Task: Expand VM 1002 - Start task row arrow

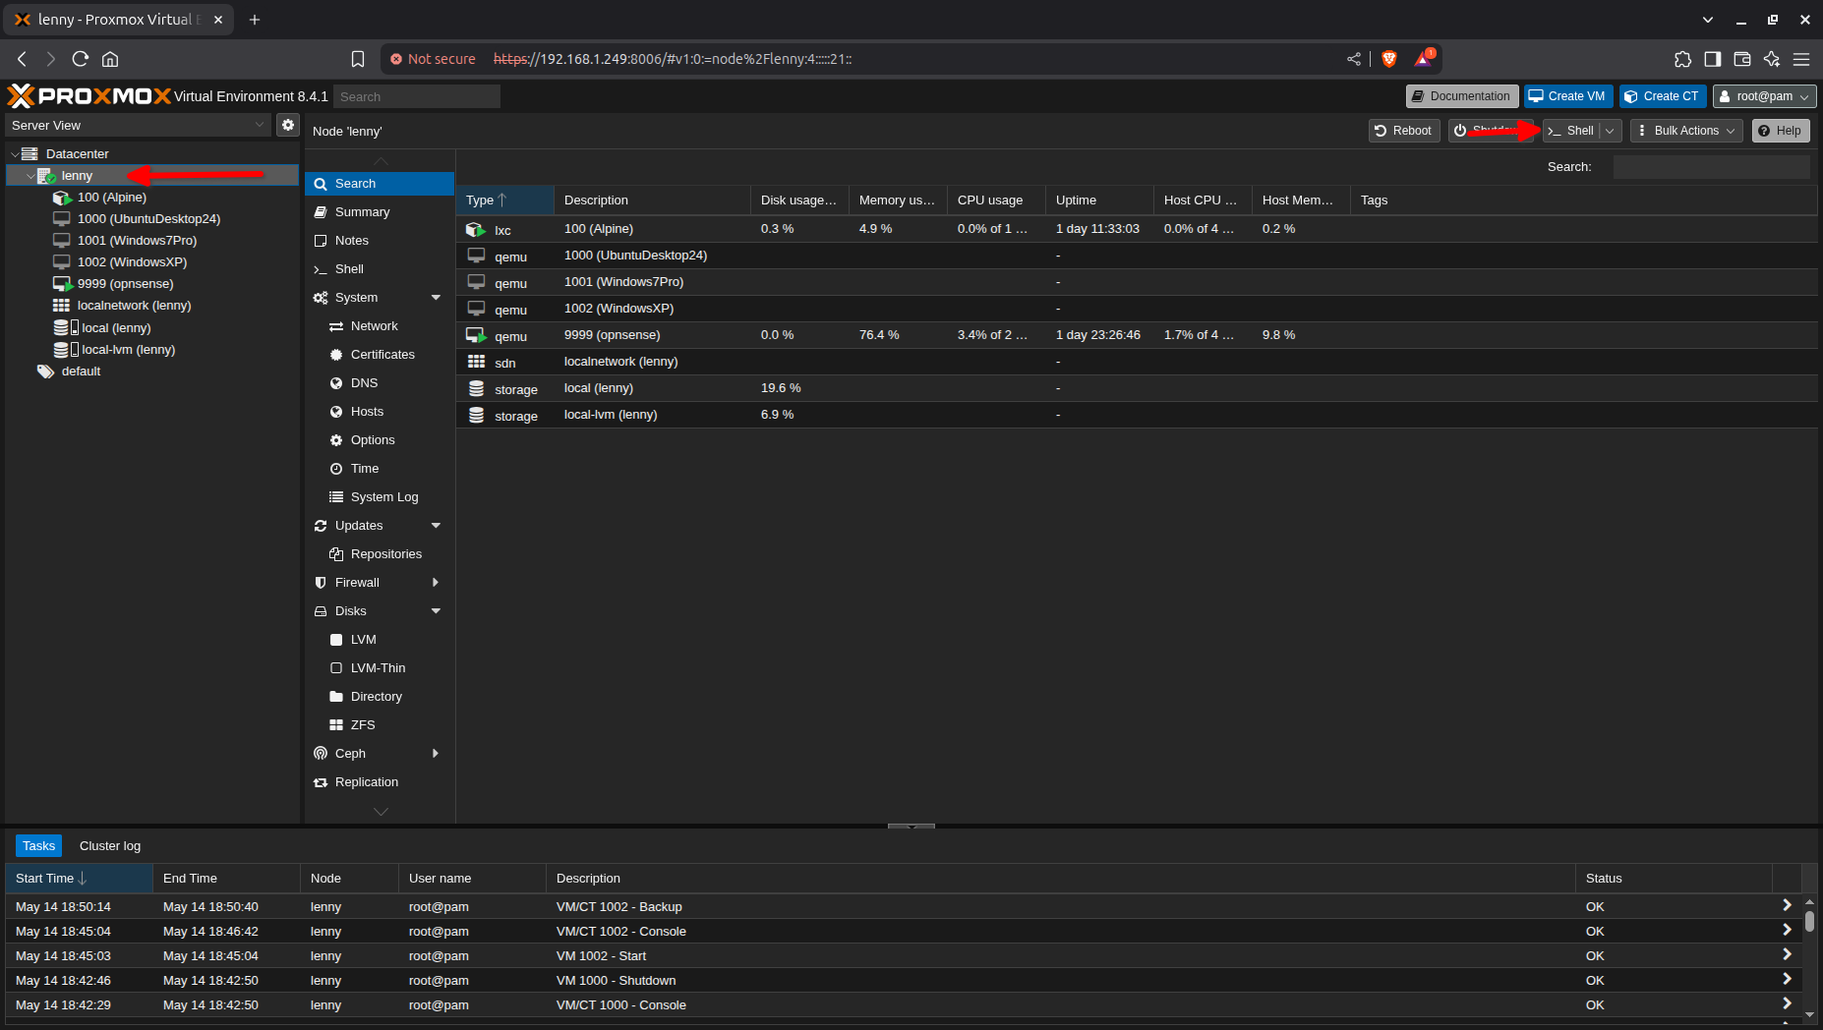Action: (1787, 954)
